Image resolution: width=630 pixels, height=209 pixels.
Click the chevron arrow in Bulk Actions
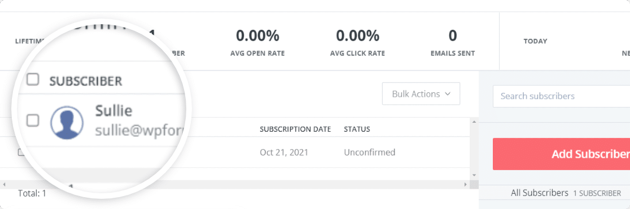pyautogui.click(x=448, y=94)
